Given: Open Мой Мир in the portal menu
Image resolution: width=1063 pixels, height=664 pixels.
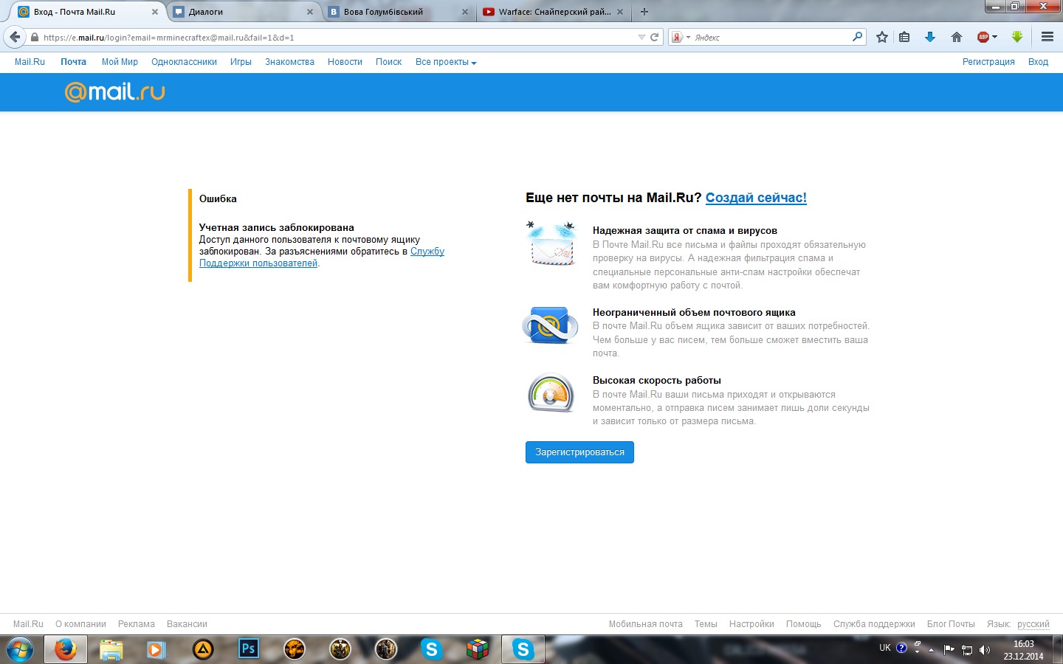Looking at the screenshot, I should (x=120, y=62).
